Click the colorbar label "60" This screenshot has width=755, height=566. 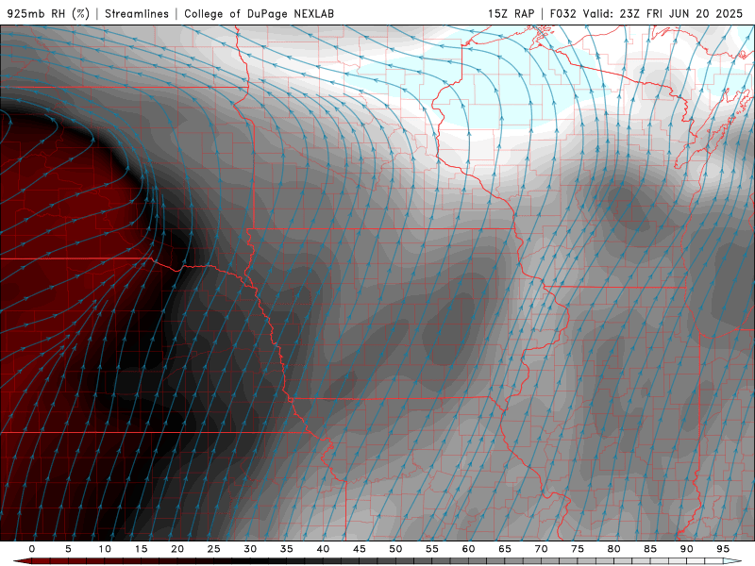[x=468, y=549]
